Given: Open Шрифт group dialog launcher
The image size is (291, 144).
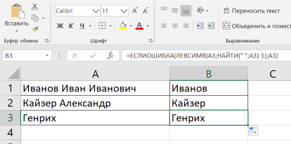Looking at the screenshot, I should (x=151, y=41).
